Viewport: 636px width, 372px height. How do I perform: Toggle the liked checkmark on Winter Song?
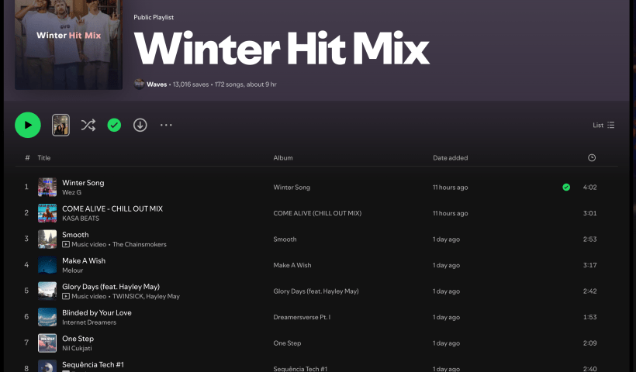pyautogui.click(x=566, y=187)
